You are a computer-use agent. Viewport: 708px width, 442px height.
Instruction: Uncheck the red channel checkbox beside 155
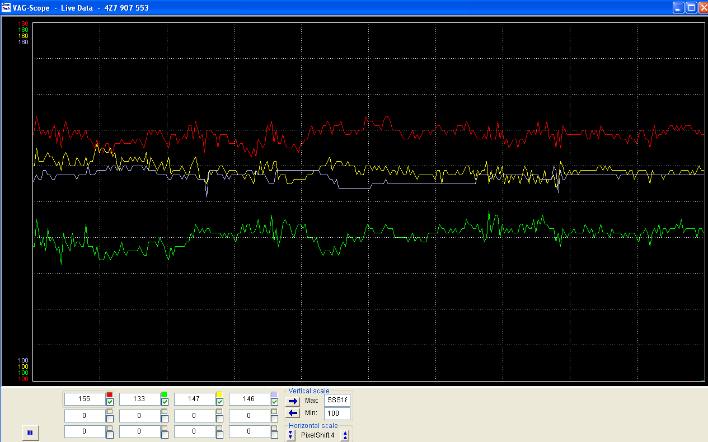tap(110, 402)
